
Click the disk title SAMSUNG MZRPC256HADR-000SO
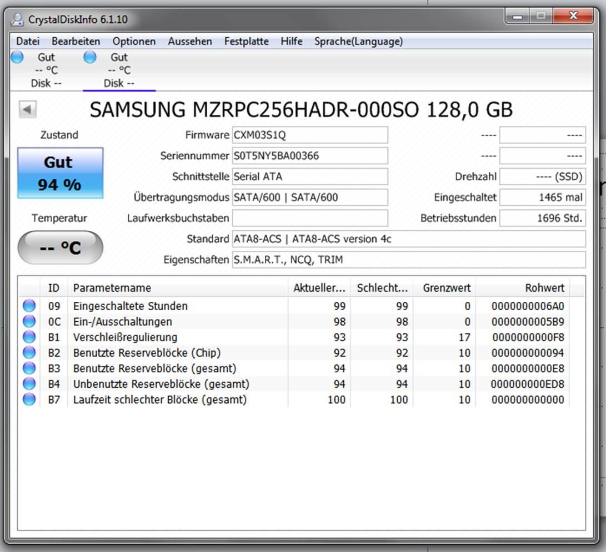(254, 110)
